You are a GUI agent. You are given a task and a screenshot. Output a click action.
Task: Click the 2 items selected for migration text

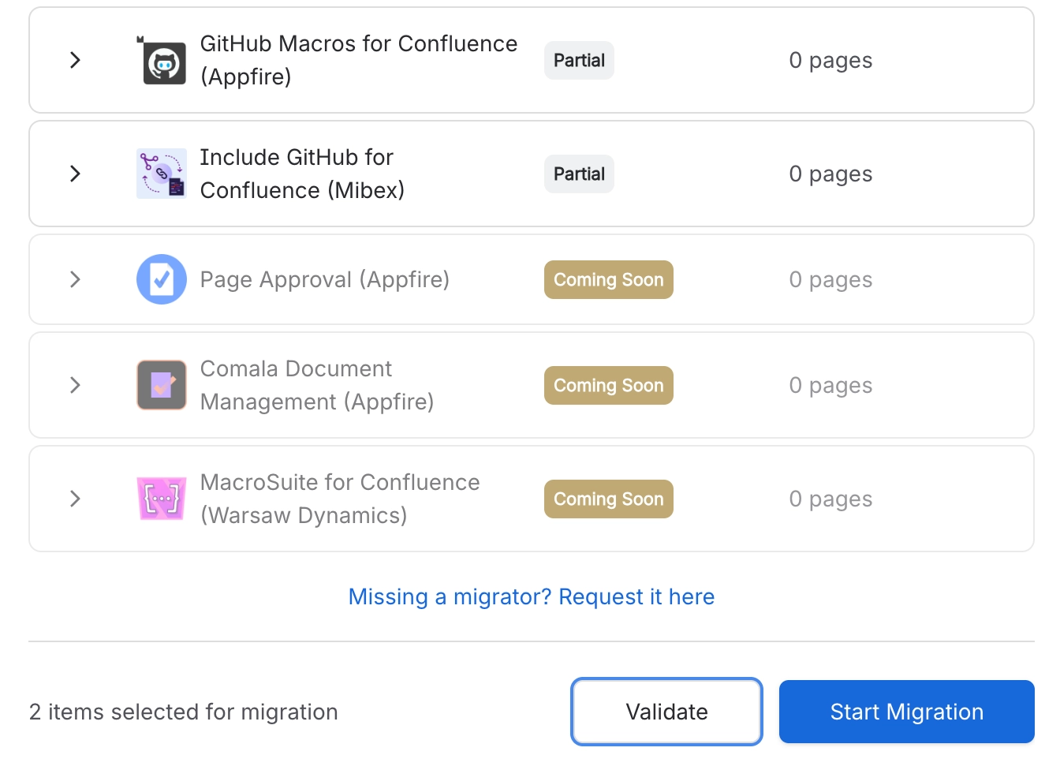(x=182, y=711)
